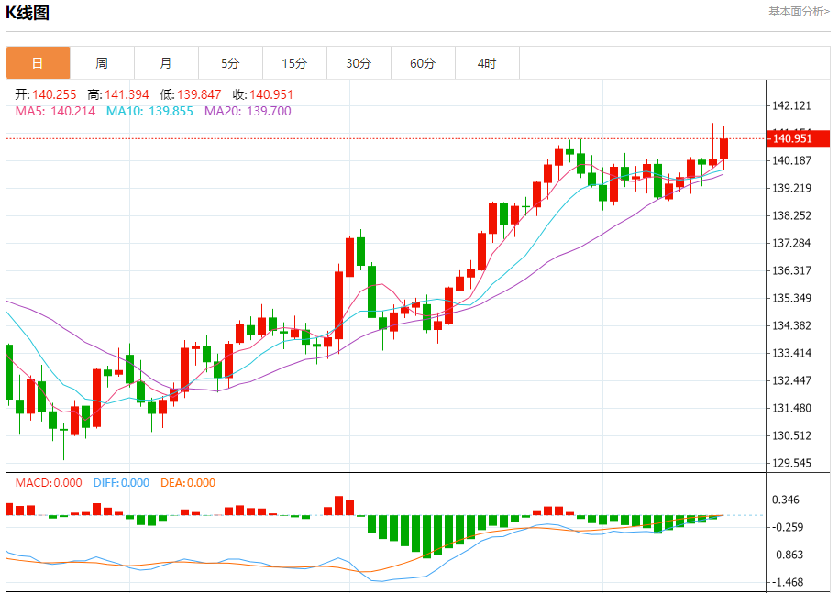Switch to the 周 weekly tab
839x593 pixels.
[102, 63]
